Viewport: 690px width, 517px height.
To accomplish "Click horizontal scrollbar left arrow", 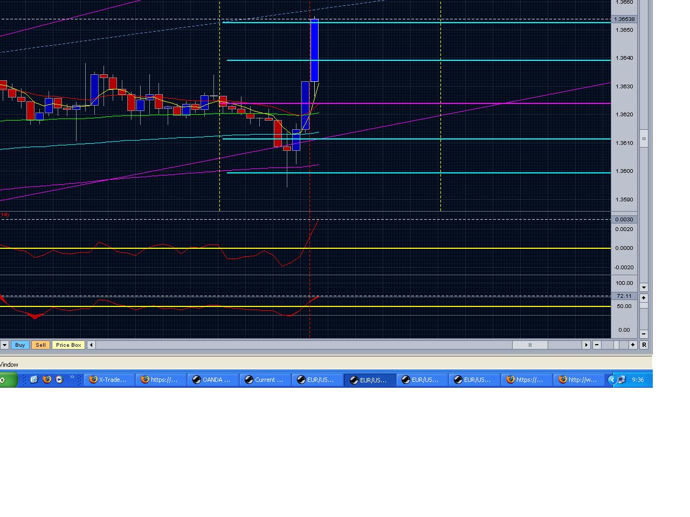I will [91, 345].
